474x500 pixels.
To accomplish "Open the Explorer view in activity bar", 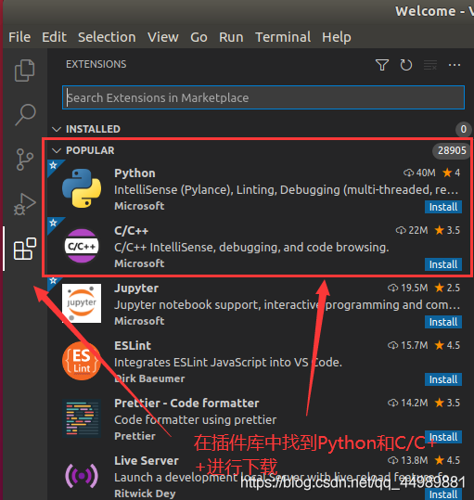I will 24,71.
